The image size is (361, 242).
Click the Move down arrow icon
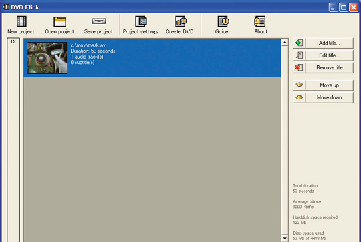click(299, 97)
